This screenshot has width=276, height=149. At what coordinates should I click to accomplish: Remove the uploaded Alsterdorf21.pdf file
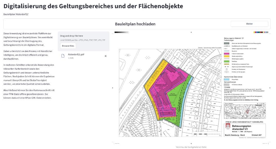tap(106, 56)
